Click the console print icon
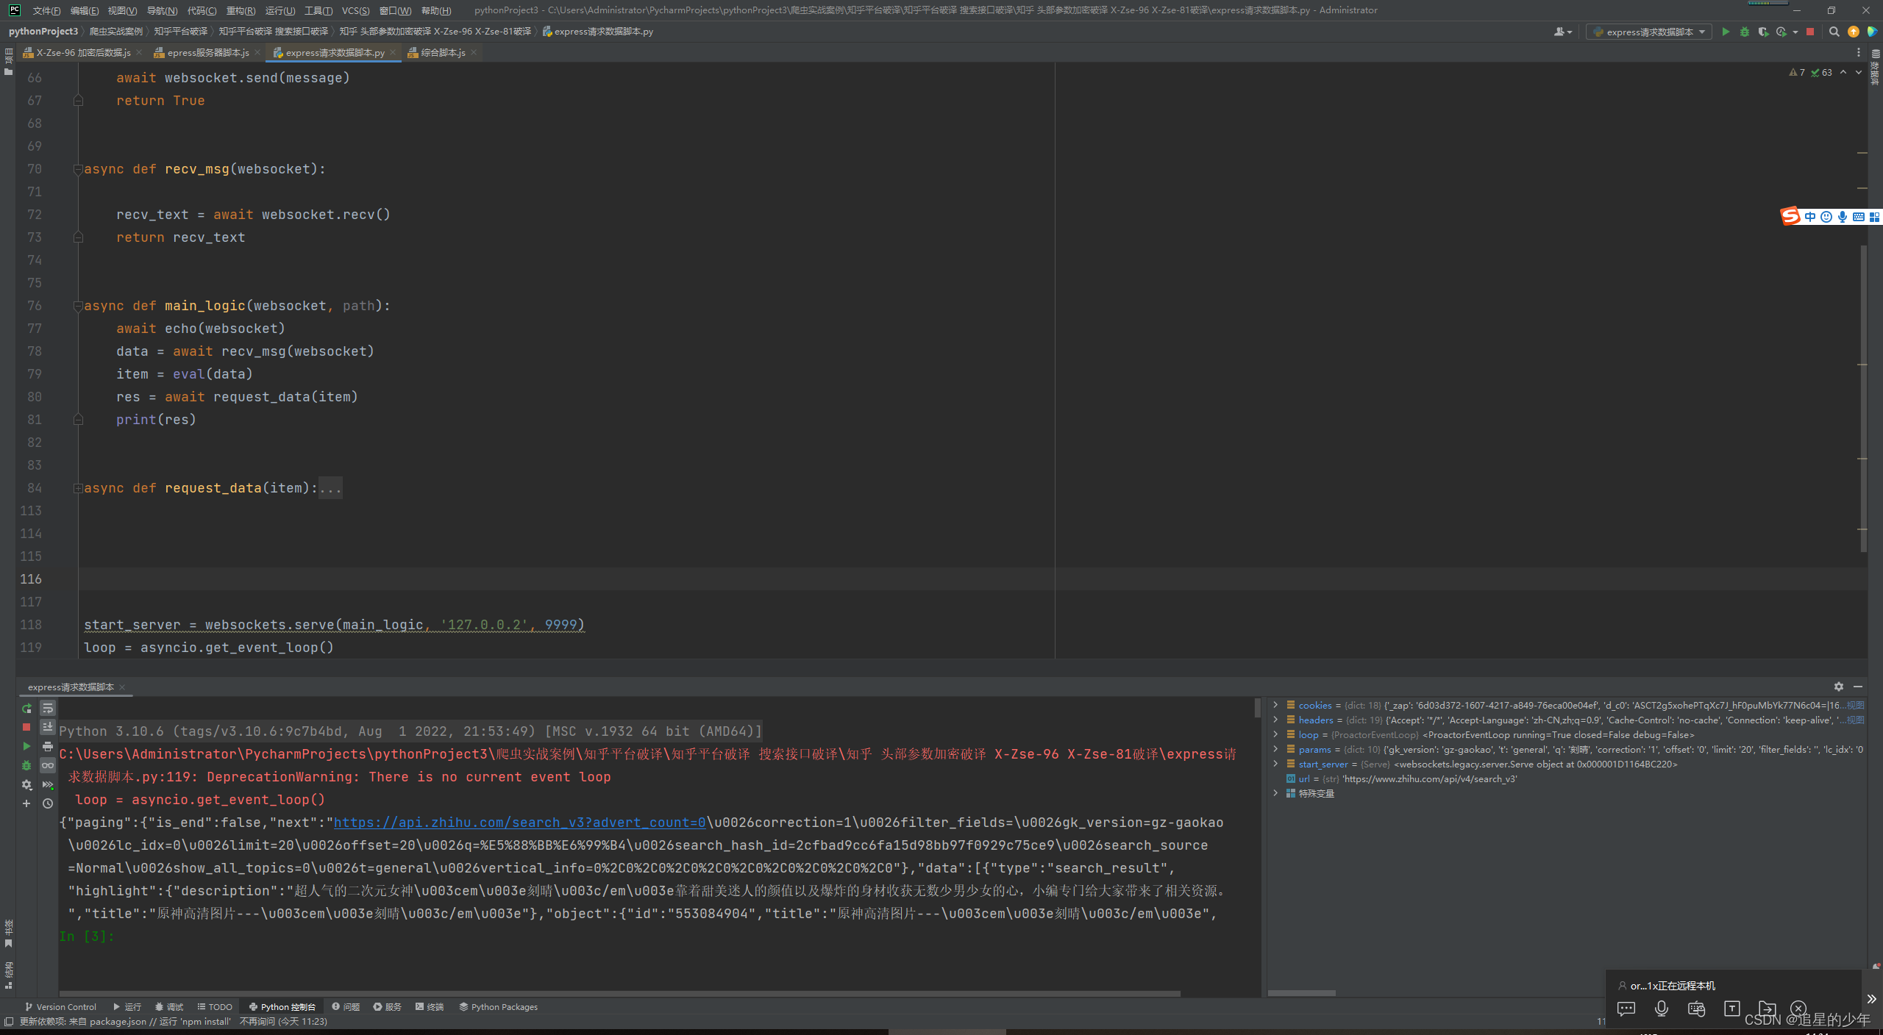 pyautogui.click(x=48, y=746)
